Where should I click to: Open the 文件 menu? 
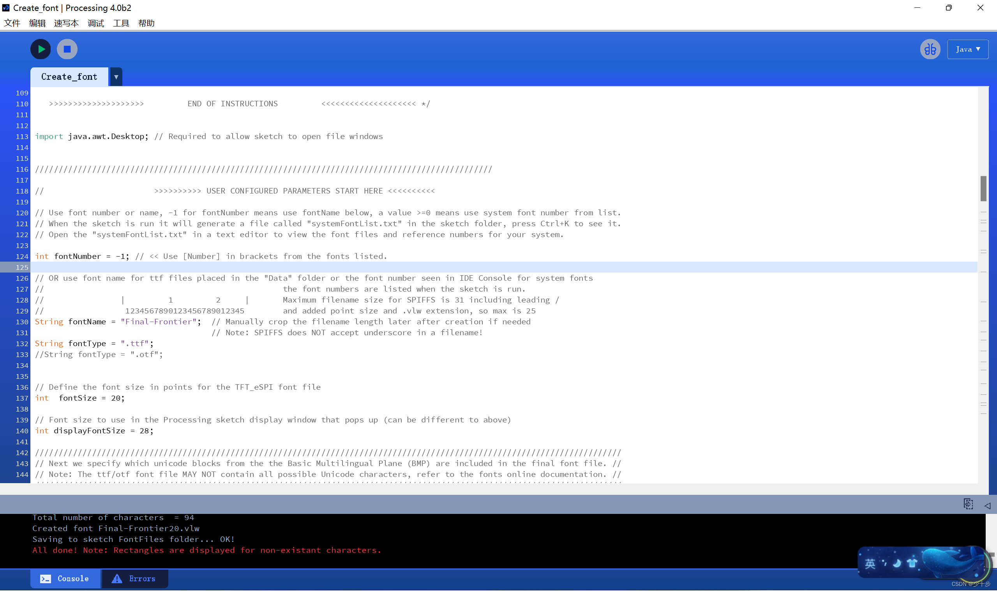pos(12,23)
